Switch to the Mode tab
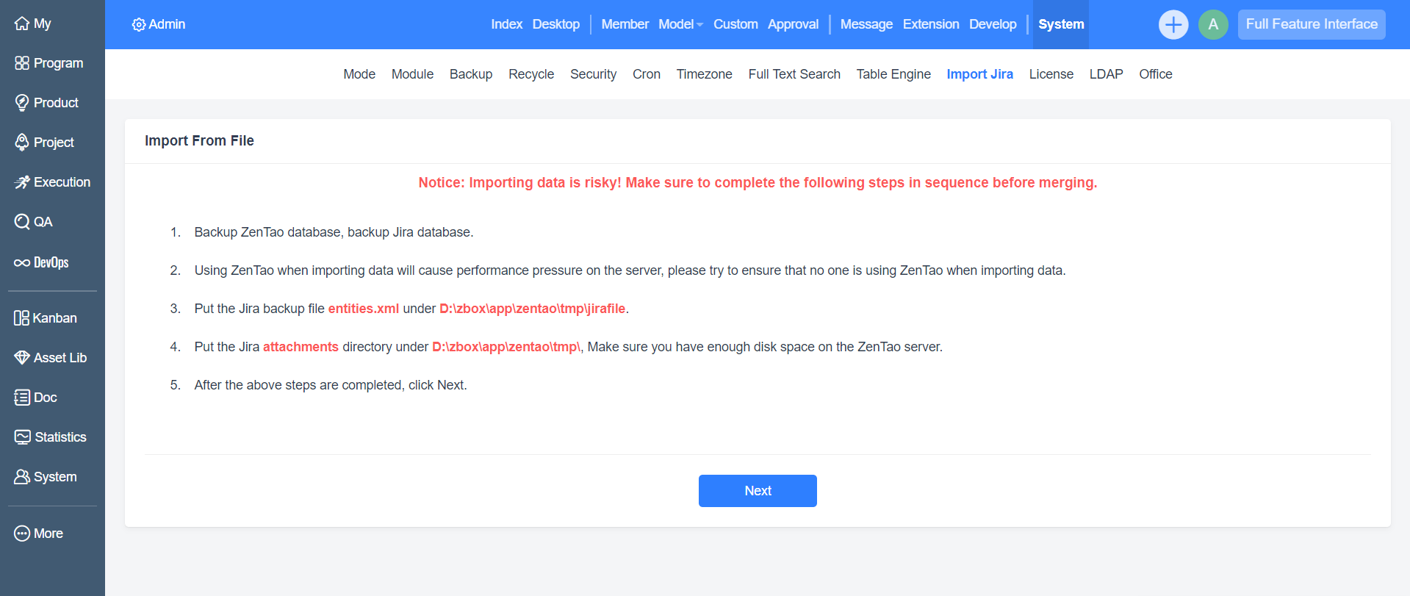Image resolution: width=1410 pixels, height=596 pixels. [359, 74]
